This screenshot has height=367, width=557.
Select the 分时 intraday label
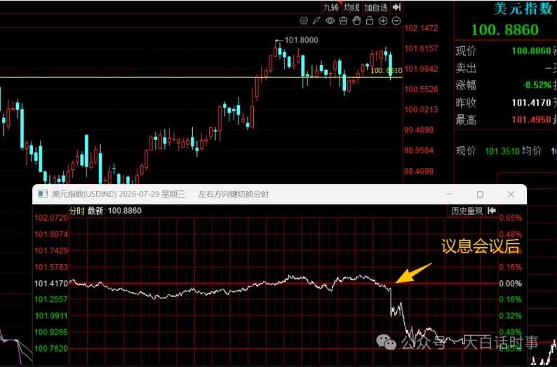(x=76, y=211)
